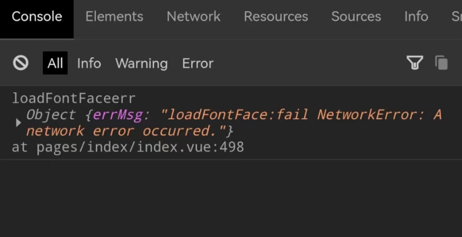Show only Error messages

tap(198, 63)
